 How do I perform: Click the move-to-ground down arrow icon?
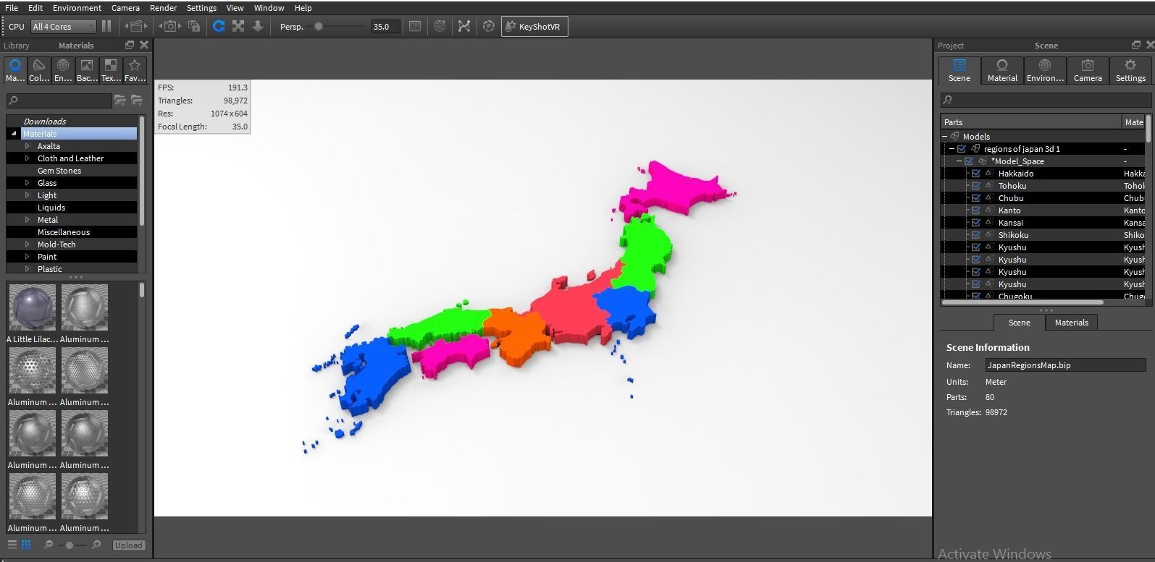point(258,26)
